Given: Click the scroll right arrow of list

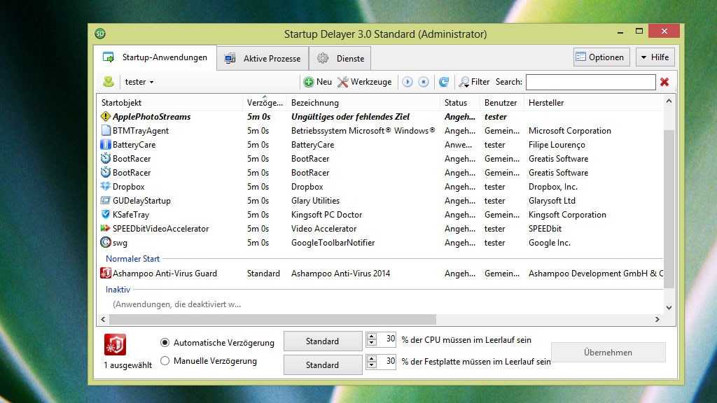Looking at the screenshot, I should pyautogui.click(x=657, y=319).
